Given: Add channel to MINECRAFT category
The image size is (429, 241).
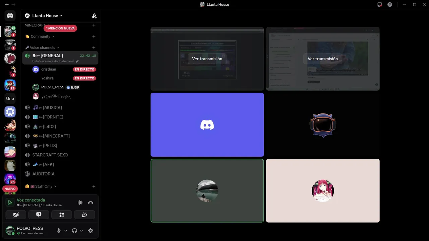Looking at the screenshot, I should tap(94, 25).
